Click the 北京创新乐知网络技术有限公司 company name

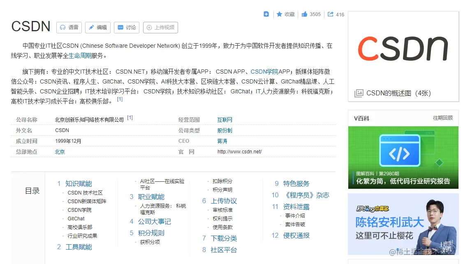coord(89,120)
